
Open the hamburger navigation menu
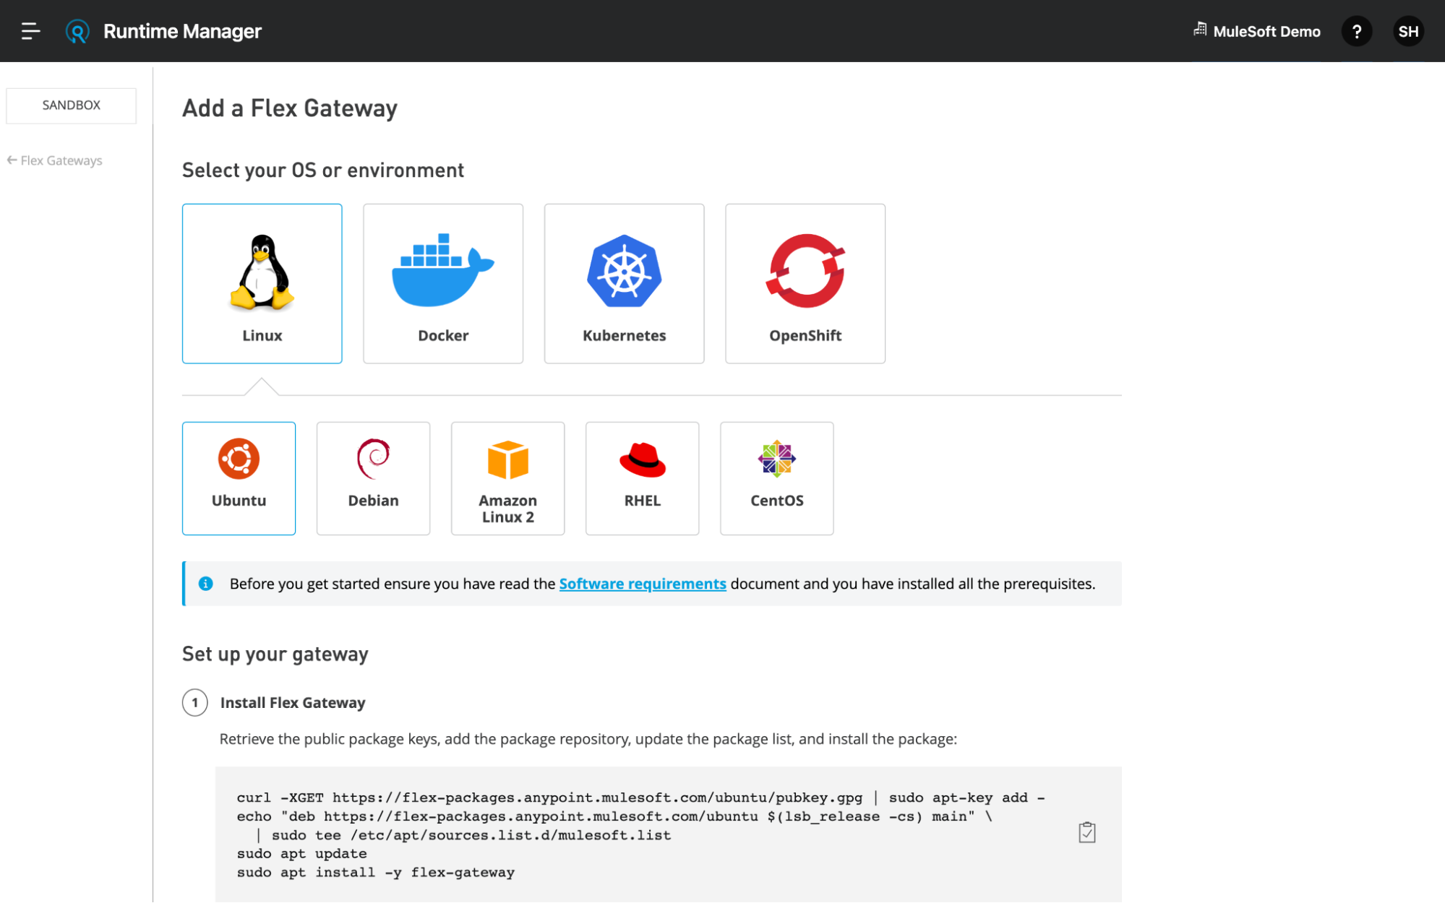[30, 31]
